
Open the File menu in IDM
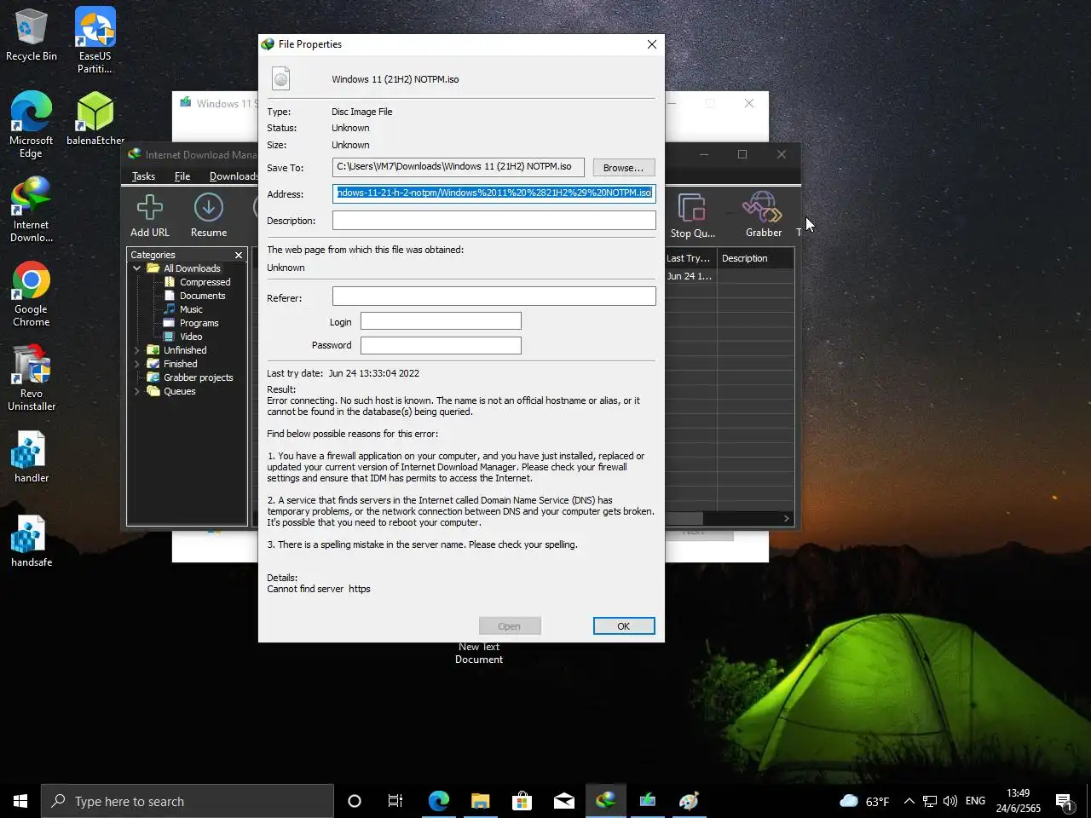(182, 176)
